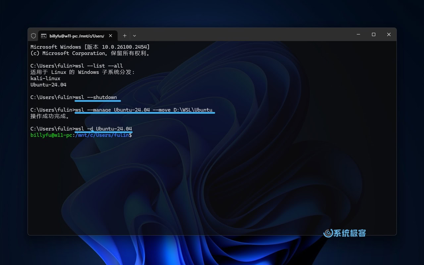Click the blue /mnt/c/Users/fulin path
Screen dimensions: 424x265
tap(102, 135)
